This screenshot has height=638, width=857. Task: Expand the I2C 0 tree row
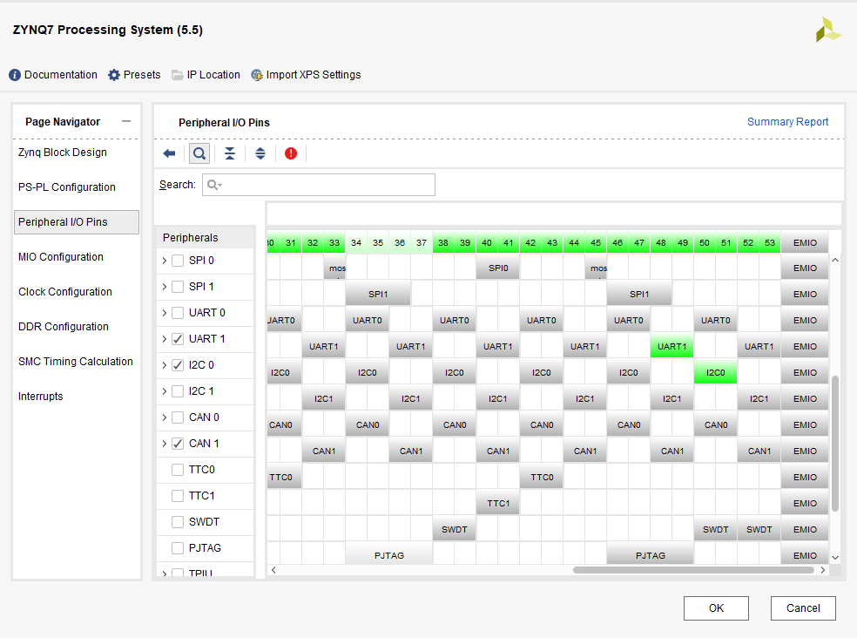[164, 365]
